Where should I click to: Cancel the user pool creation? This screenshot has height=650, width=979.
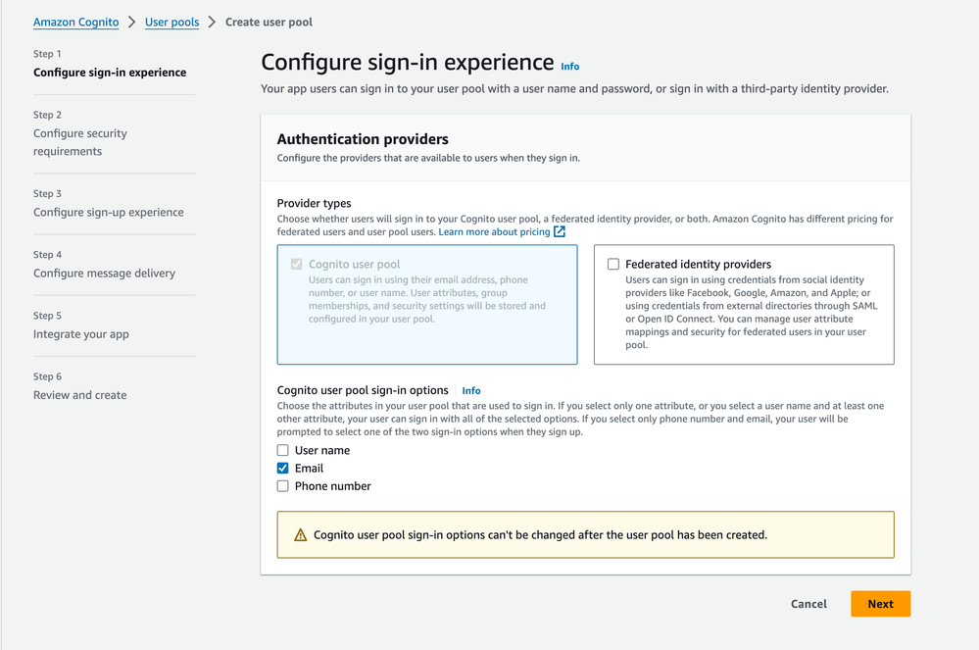(x=808, y=604)
